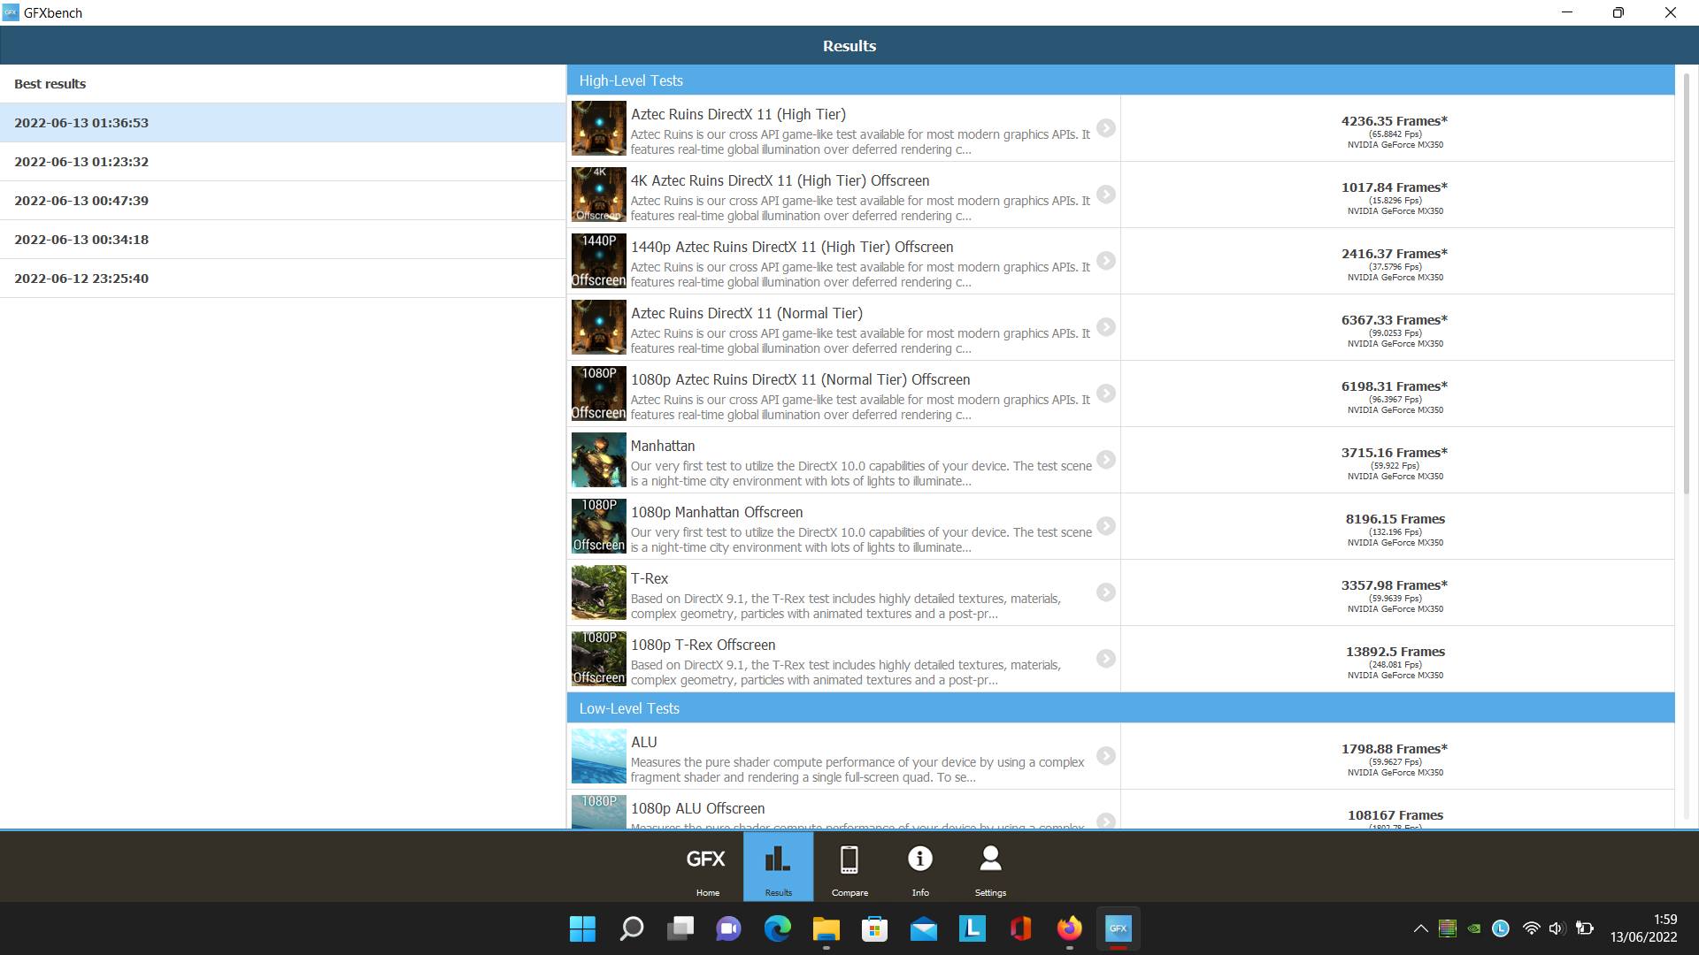Select result 2022-06-13 00:34:18

[283, 240]
